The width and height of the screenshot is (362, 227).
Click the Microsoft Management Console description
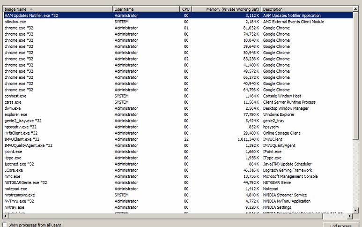[x=290, y=176]
